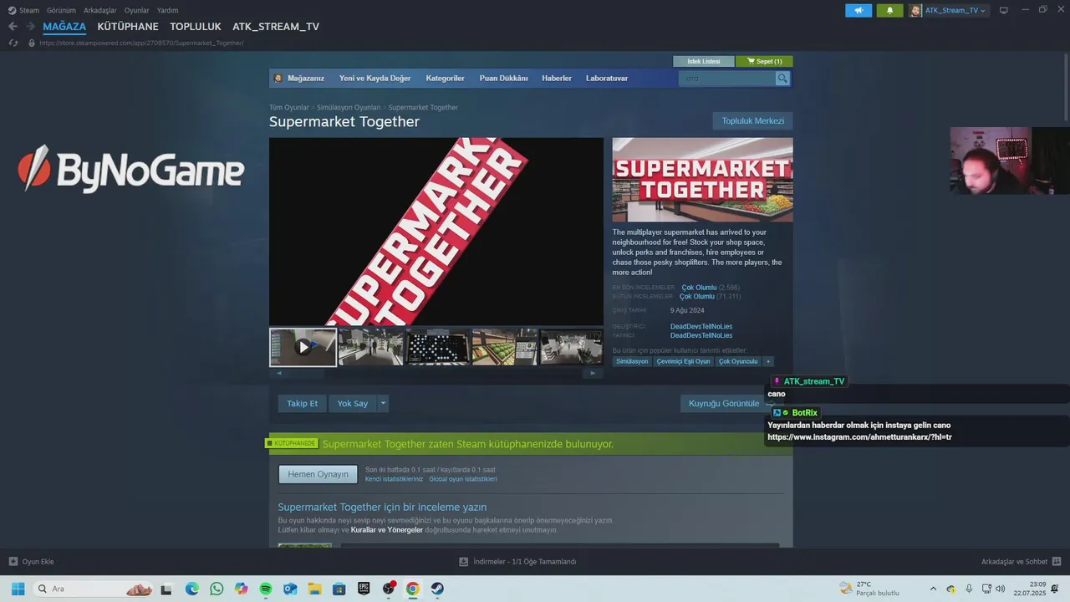Switch to the KÜTÜPHANE tab

[128, 27]
